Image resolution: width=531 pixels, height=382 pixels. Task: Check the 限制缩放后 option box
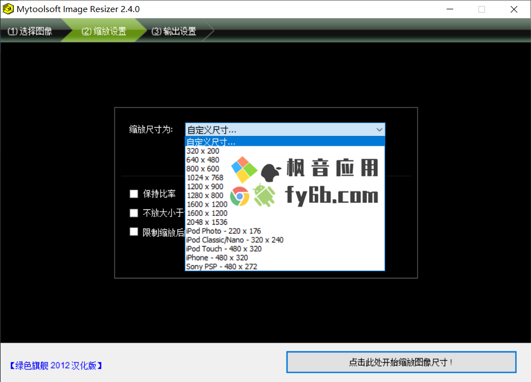134,232
